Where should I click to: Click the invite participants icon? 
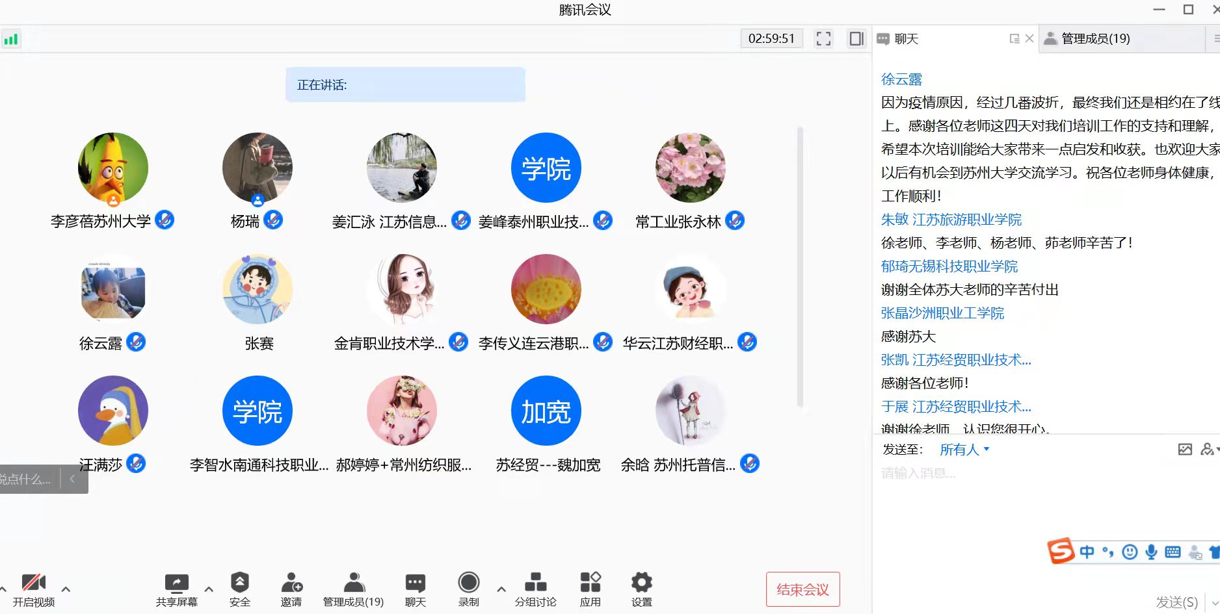[x=291, y=583]
